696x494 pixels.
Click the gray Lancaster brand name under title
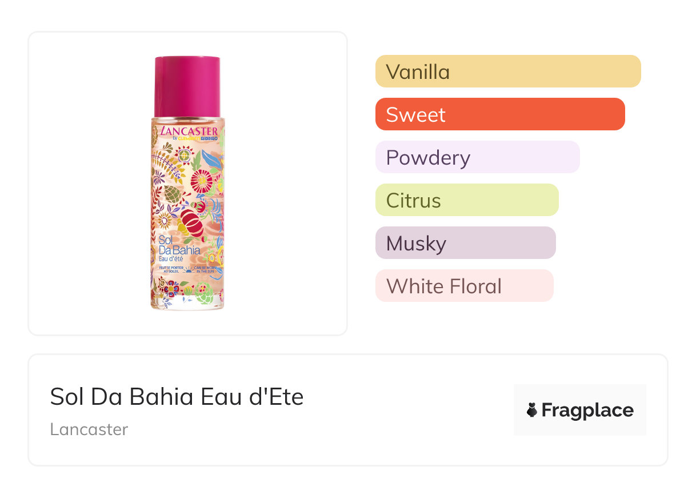(x=89, y=429)
